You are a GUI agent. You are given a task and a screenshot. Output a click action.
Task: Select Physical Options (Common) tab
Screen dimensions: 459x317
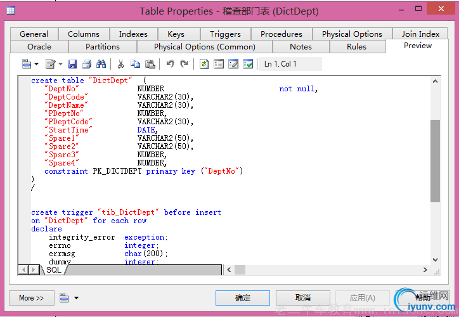tap(205, 47)
